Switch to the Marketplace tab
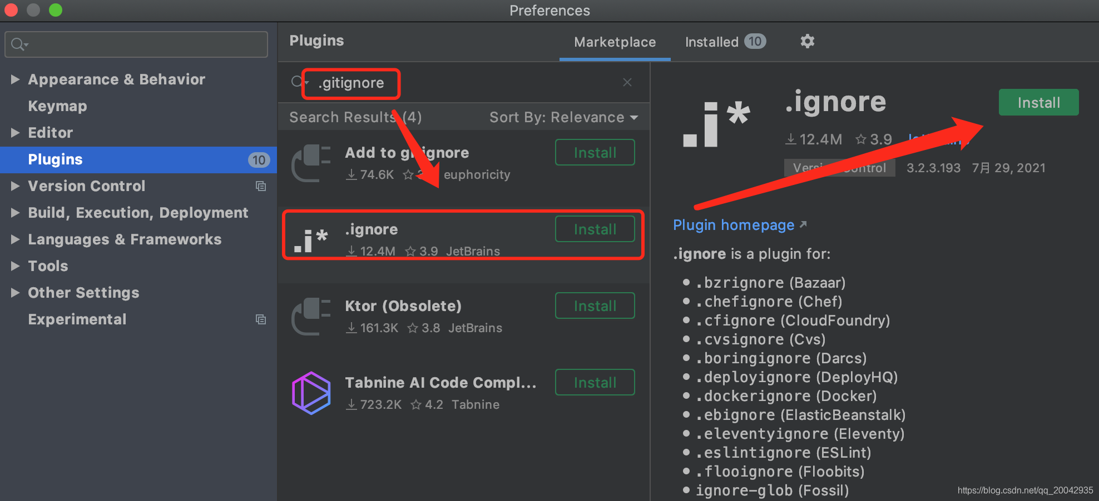Screen dimensions: 1099x501 615,42
